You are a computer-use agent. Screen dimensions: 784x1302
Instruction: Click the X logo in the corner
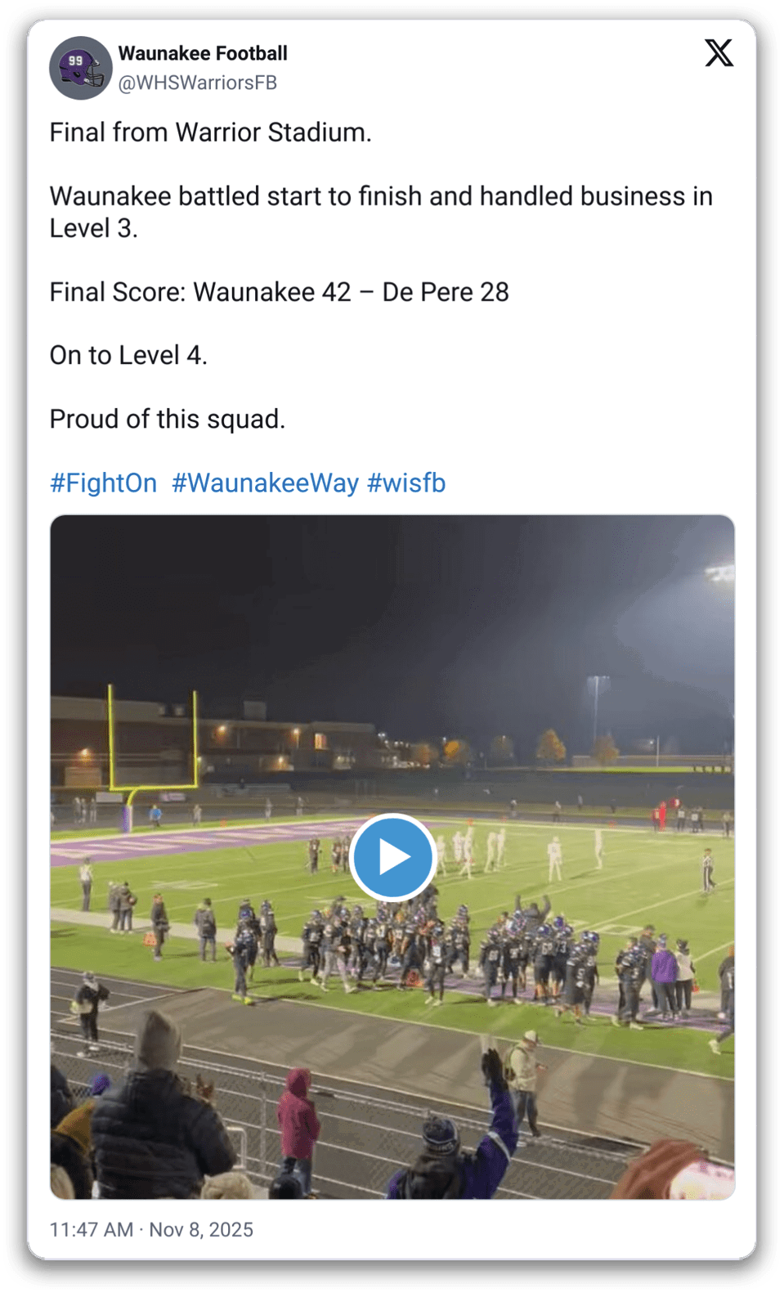(x=719, y=53)
